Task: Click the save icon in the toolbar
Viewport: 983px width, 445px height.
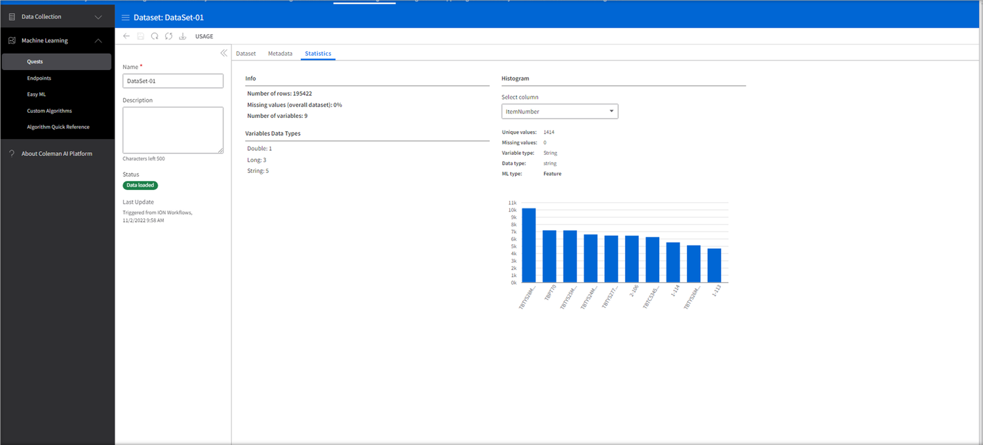Action: pyautogui.click(x=140, y=36)
